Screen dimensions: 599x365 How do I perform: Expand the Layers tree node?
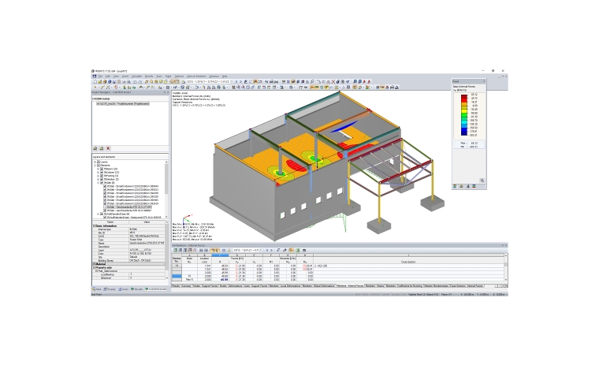tap(95, 162)
